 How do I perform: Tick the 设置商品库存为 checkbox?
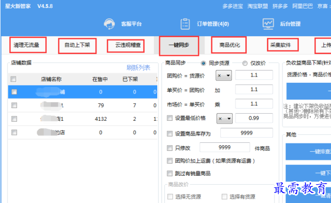(x=170, y=133)
